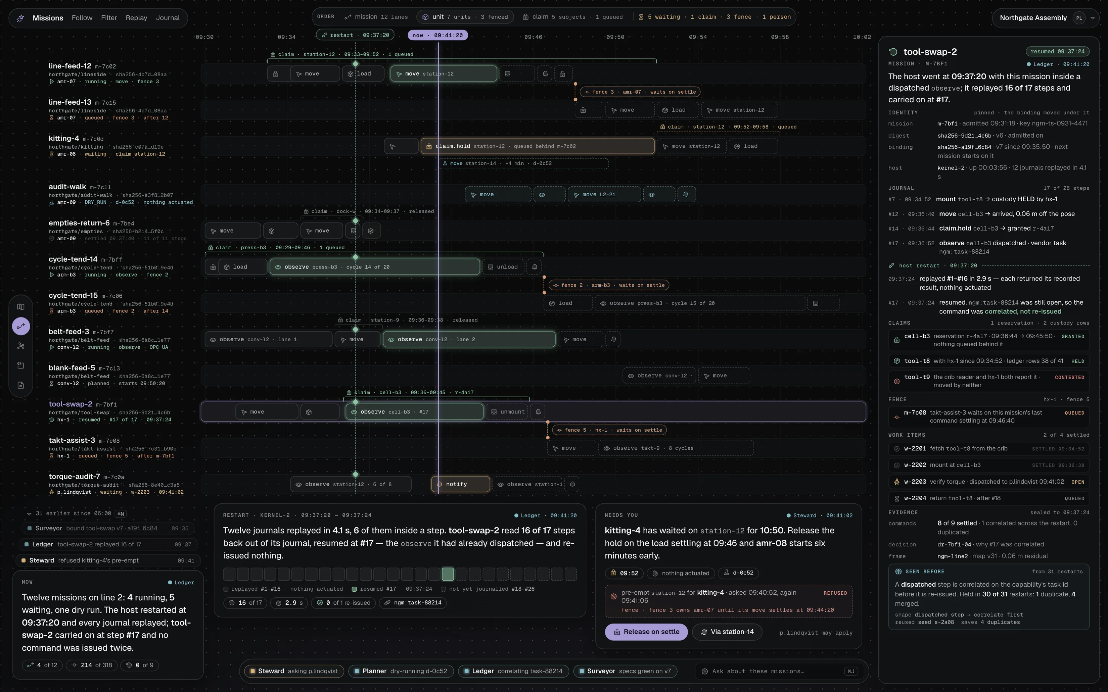This screenshot has height=692, width=1108.
Task: Click the check-circle step in empties-return-6 lane
Action: click(371, 231)
